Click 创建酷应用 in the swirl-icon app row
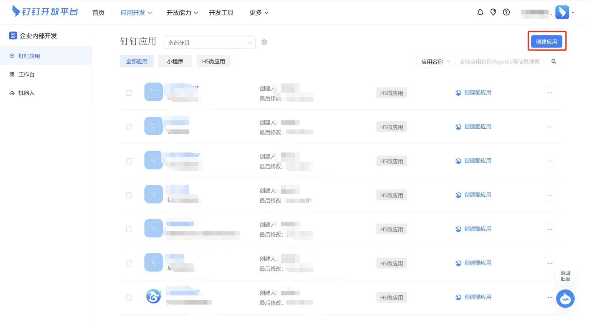 pyautogui.click(x=474, y=297)
